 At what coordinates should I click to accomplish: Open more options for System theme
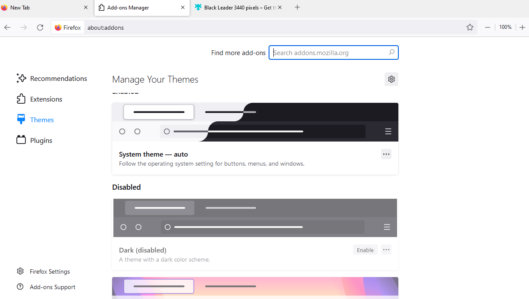coord(386,154)
